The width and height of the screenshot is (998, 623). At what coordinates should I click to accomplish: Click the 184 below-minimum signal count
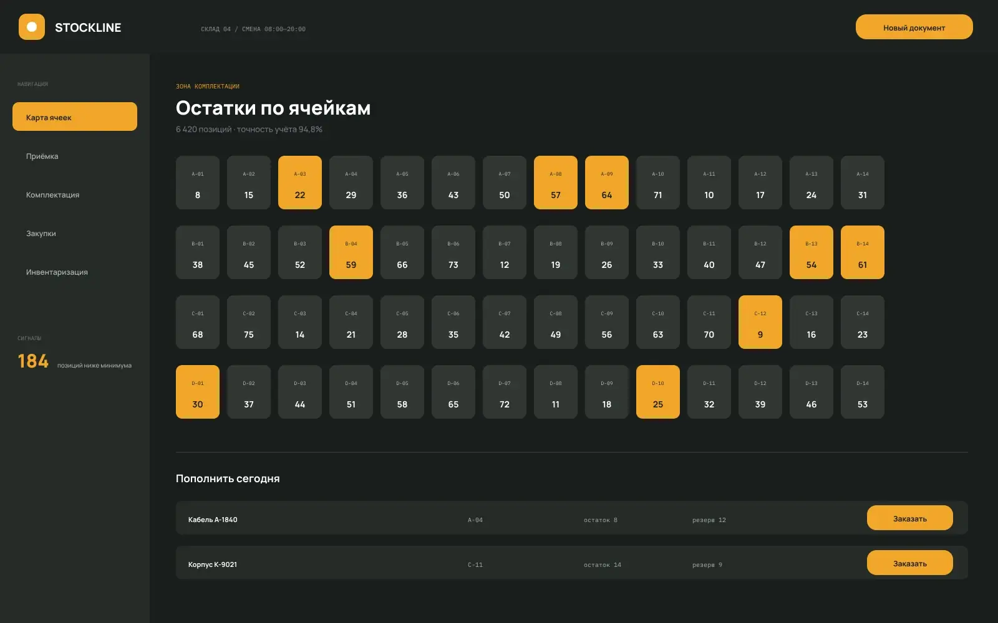point(33,361)
